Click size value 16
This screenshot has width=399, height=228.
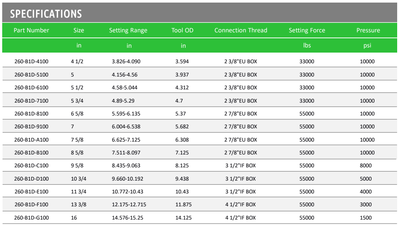[74, 218]
